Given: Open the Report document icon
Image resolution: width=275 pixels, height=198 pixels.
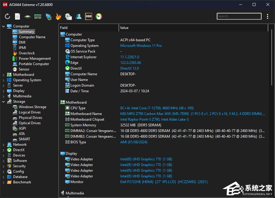Looking at the screenshot, I should point(17,16).
